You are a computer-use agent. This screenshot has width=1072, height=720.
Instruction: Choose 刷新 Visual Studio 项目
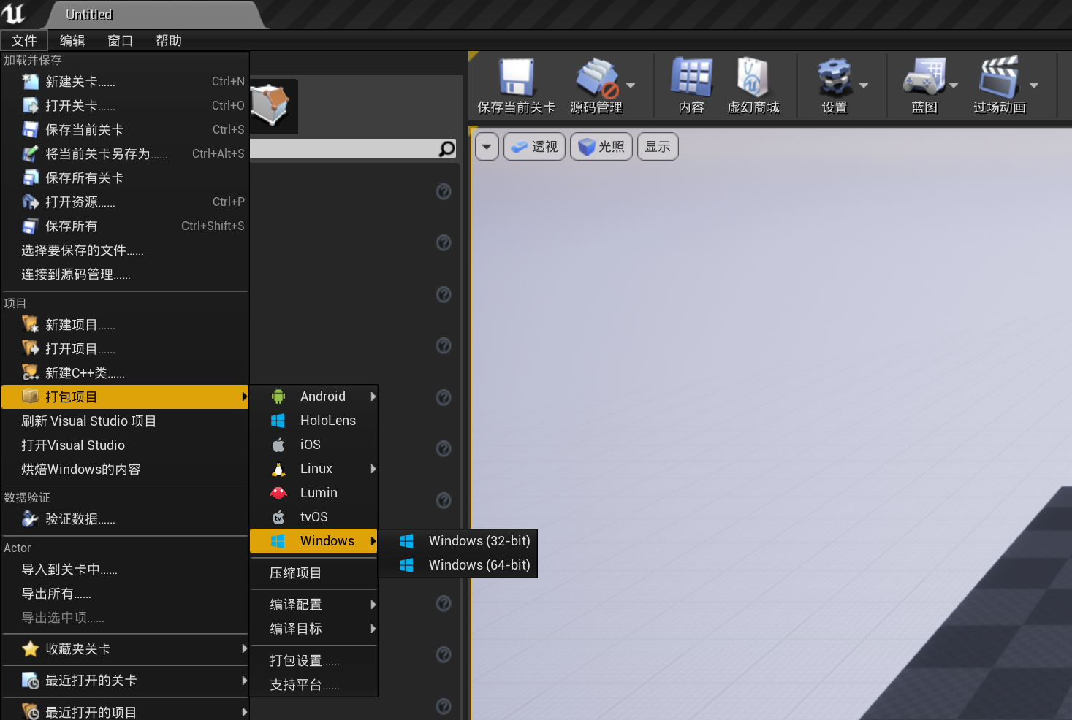click(125, 421)
